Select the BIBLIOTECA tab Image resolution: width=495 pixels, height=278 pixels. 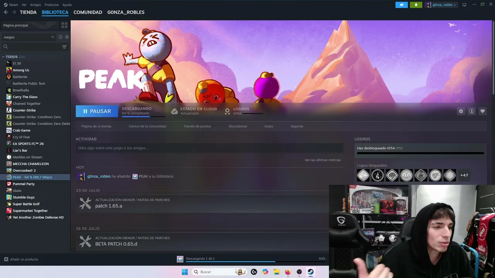[x=55, y=12]
